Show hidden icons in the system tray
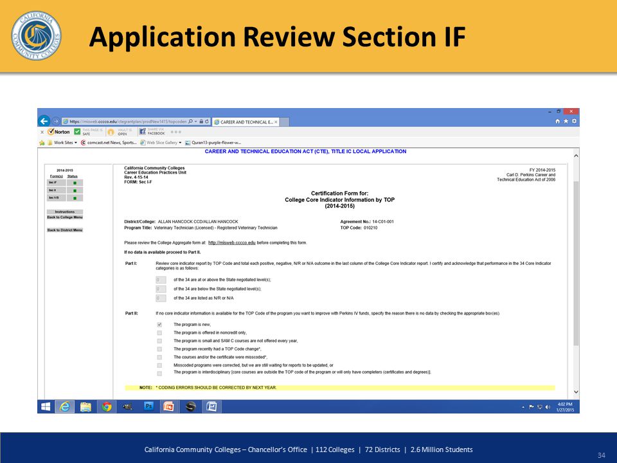 [523, 407]
